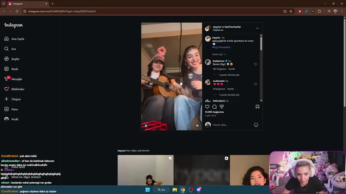Go back in browser
Screen dimensions: 346x194
(x=4, y=11)
